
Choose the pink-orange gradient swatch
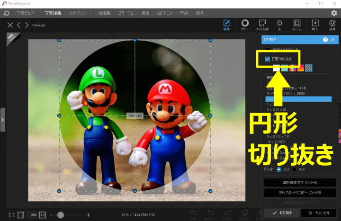click(301, 68)
